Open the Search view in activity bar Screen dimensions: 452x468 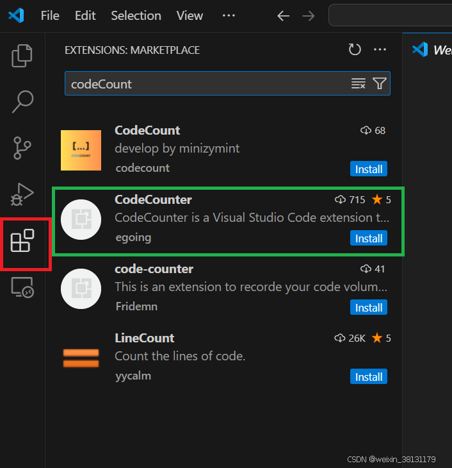[x=22, y=102]
